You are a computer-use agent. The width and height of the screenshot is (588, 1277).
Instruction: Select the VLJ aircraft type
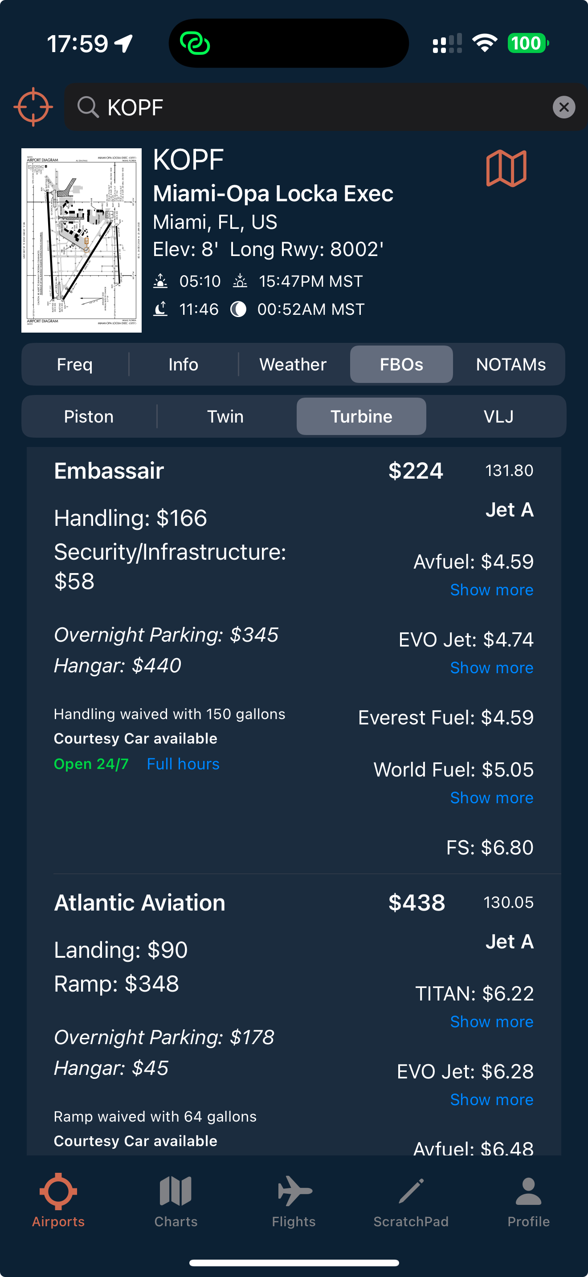click(498, 416)
